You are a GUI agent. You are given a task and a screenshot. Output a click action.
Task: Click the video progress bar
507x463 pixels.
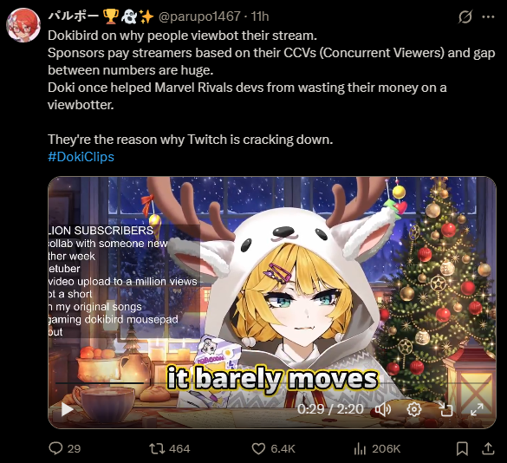(271, 383)
